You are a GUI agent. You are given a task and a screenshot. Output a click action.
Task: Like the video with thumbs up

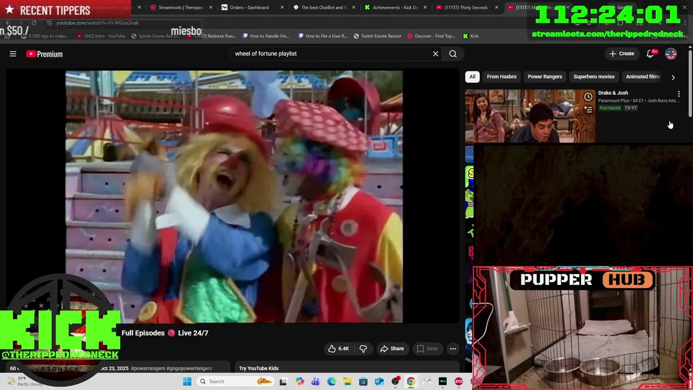pyautogui.click(x=338, y=348)
